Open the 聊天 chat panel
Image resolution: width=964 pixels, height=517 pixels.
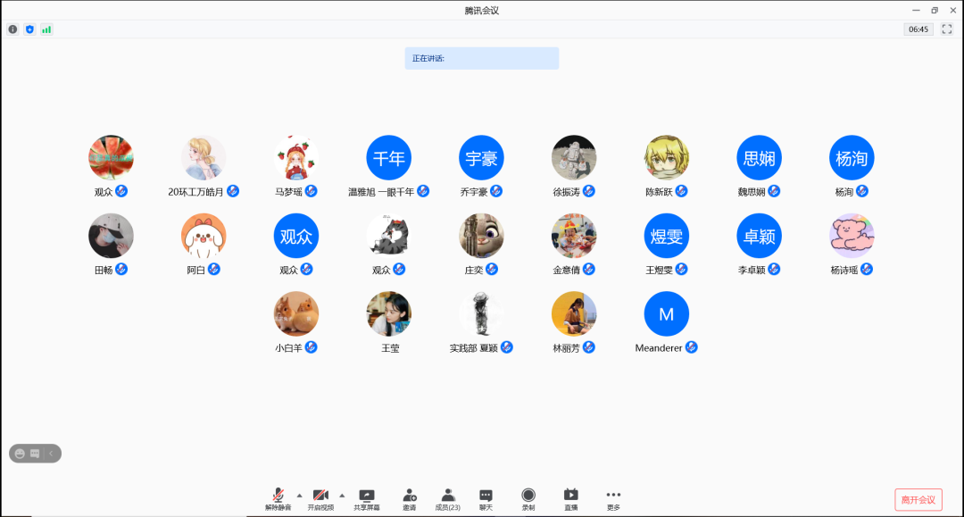tap(486, 496)
